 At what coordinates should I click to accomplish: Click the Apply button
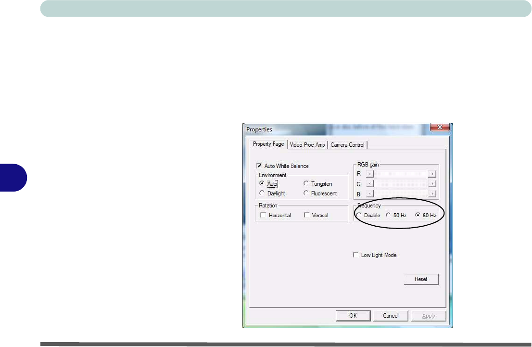[x=429, y=316]
